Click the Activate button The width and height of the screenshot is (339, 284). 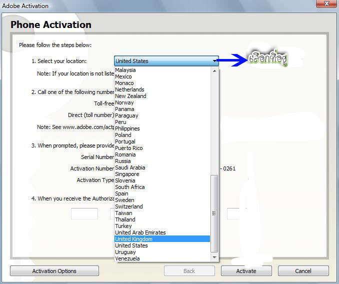coord(246,271)
